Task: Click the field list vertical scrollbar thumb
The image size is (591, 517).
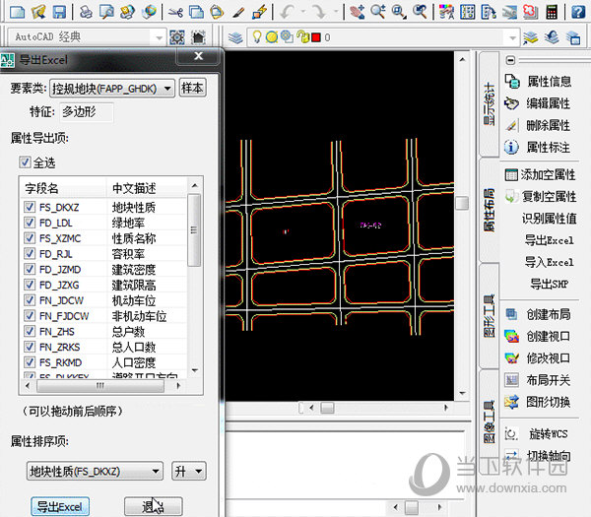Action: coord(194,229)
